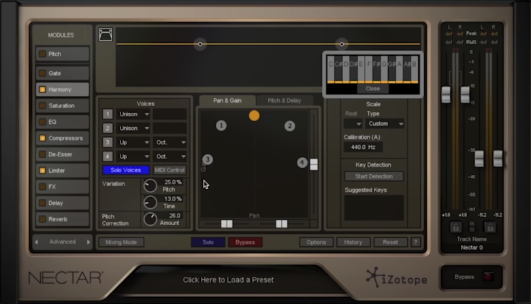
Task: Toggle voice 1 number button
Action: click(108, 114)
